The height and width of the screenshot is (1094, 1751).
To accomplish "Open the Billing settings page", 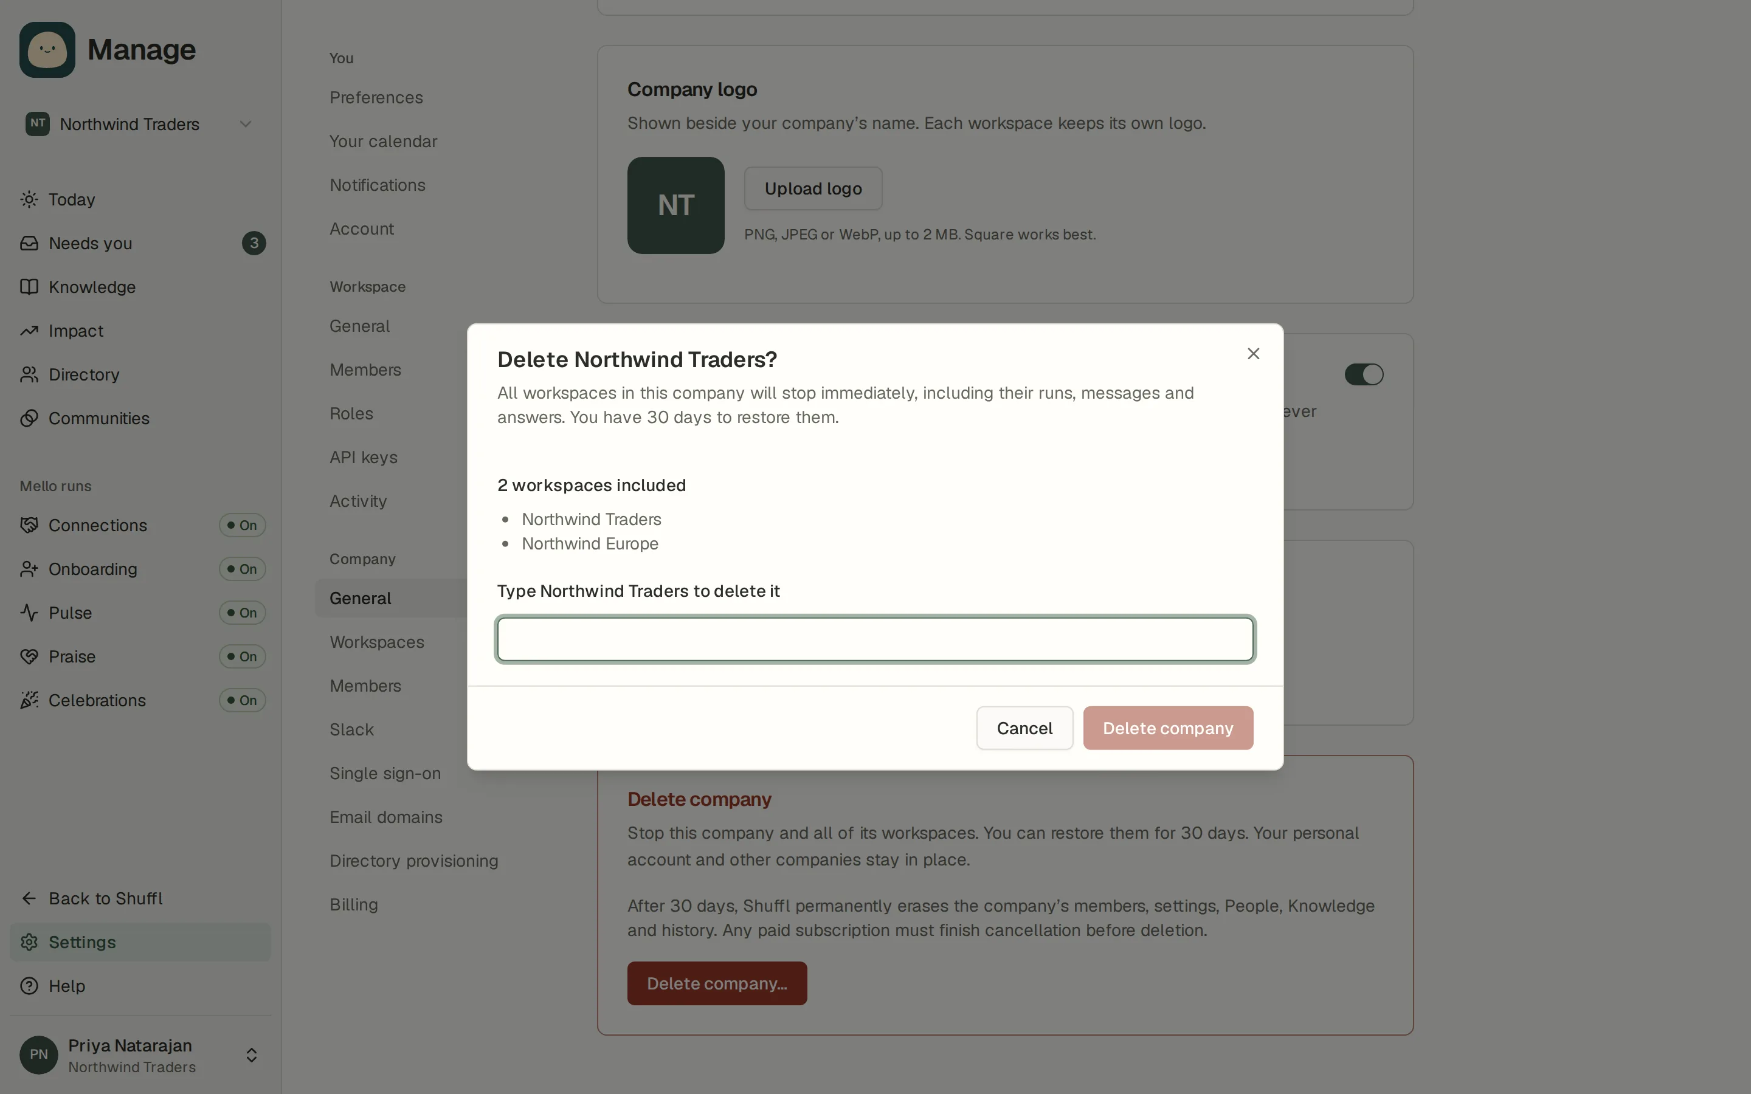I will [x=353, y=904].
